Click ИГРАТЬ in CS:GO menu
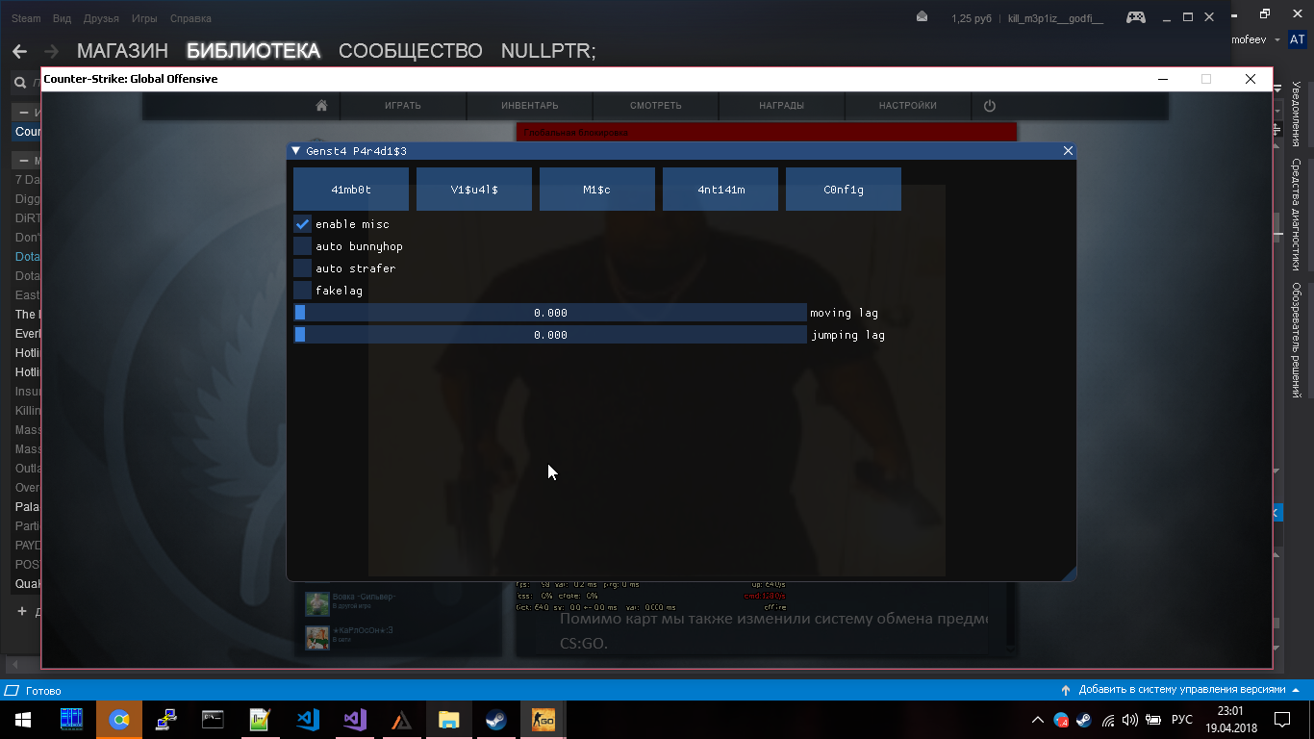 [x=403, y=106]
